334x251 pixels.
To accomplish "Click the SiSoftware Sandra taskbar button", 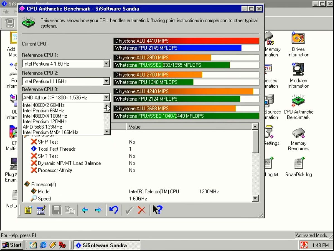I will pyautogui.click(x=107, y=245).
